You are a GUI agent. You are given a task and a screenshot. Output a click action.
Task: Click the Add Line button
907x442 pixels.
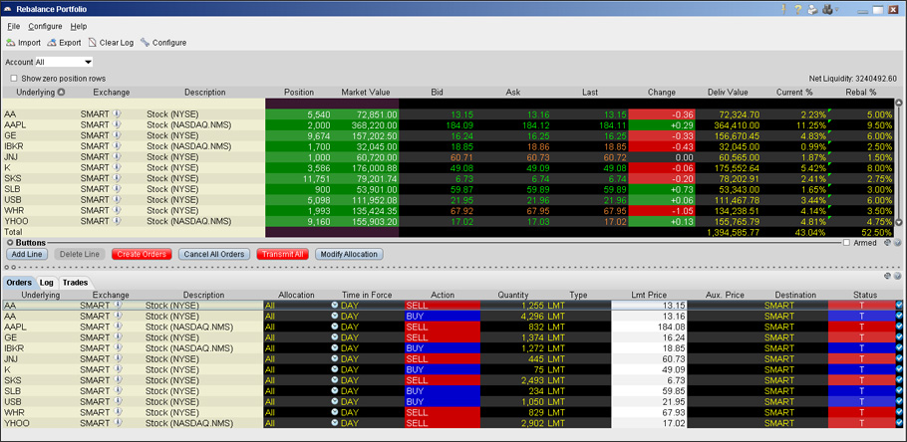click(27, 254)
